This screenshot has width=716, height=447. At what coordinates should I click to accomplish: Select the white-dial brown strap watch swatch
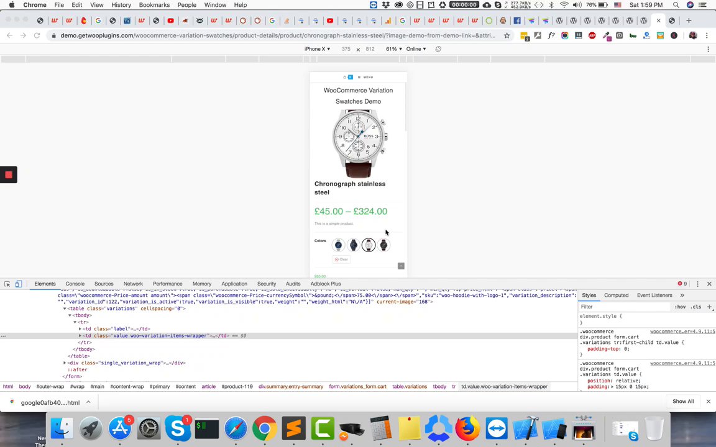tap(369, 245)
